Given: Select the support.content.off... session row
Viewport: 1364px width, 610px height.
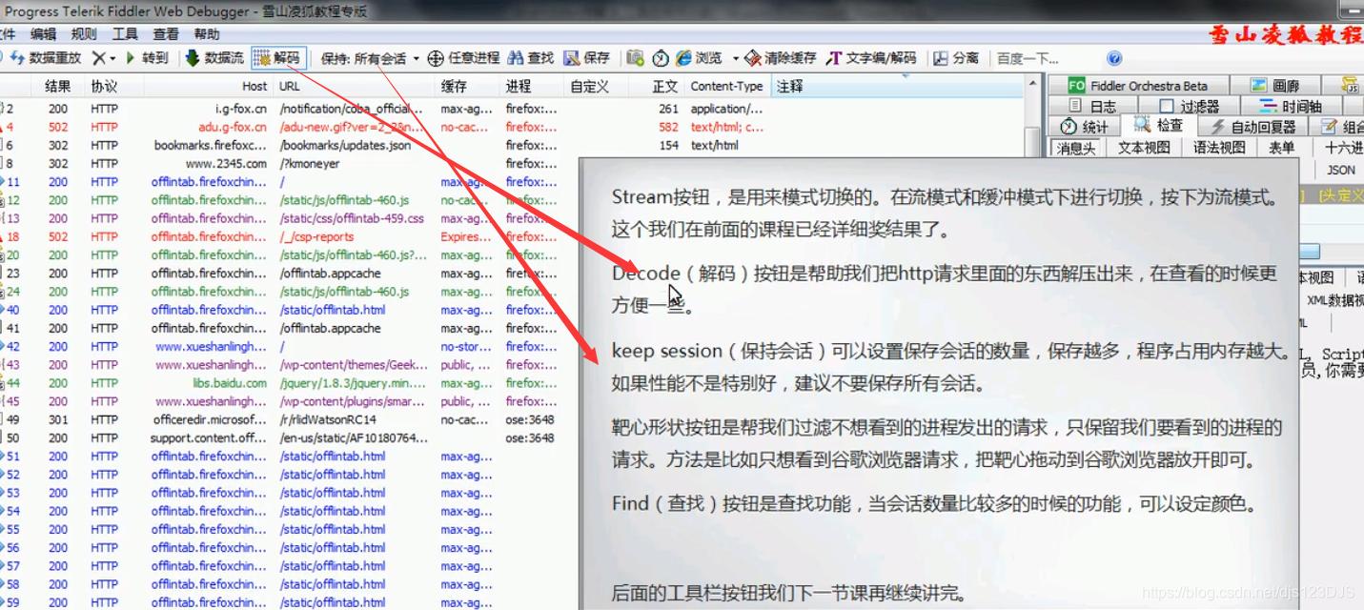Looking at the screenshot, I should 290,438.
